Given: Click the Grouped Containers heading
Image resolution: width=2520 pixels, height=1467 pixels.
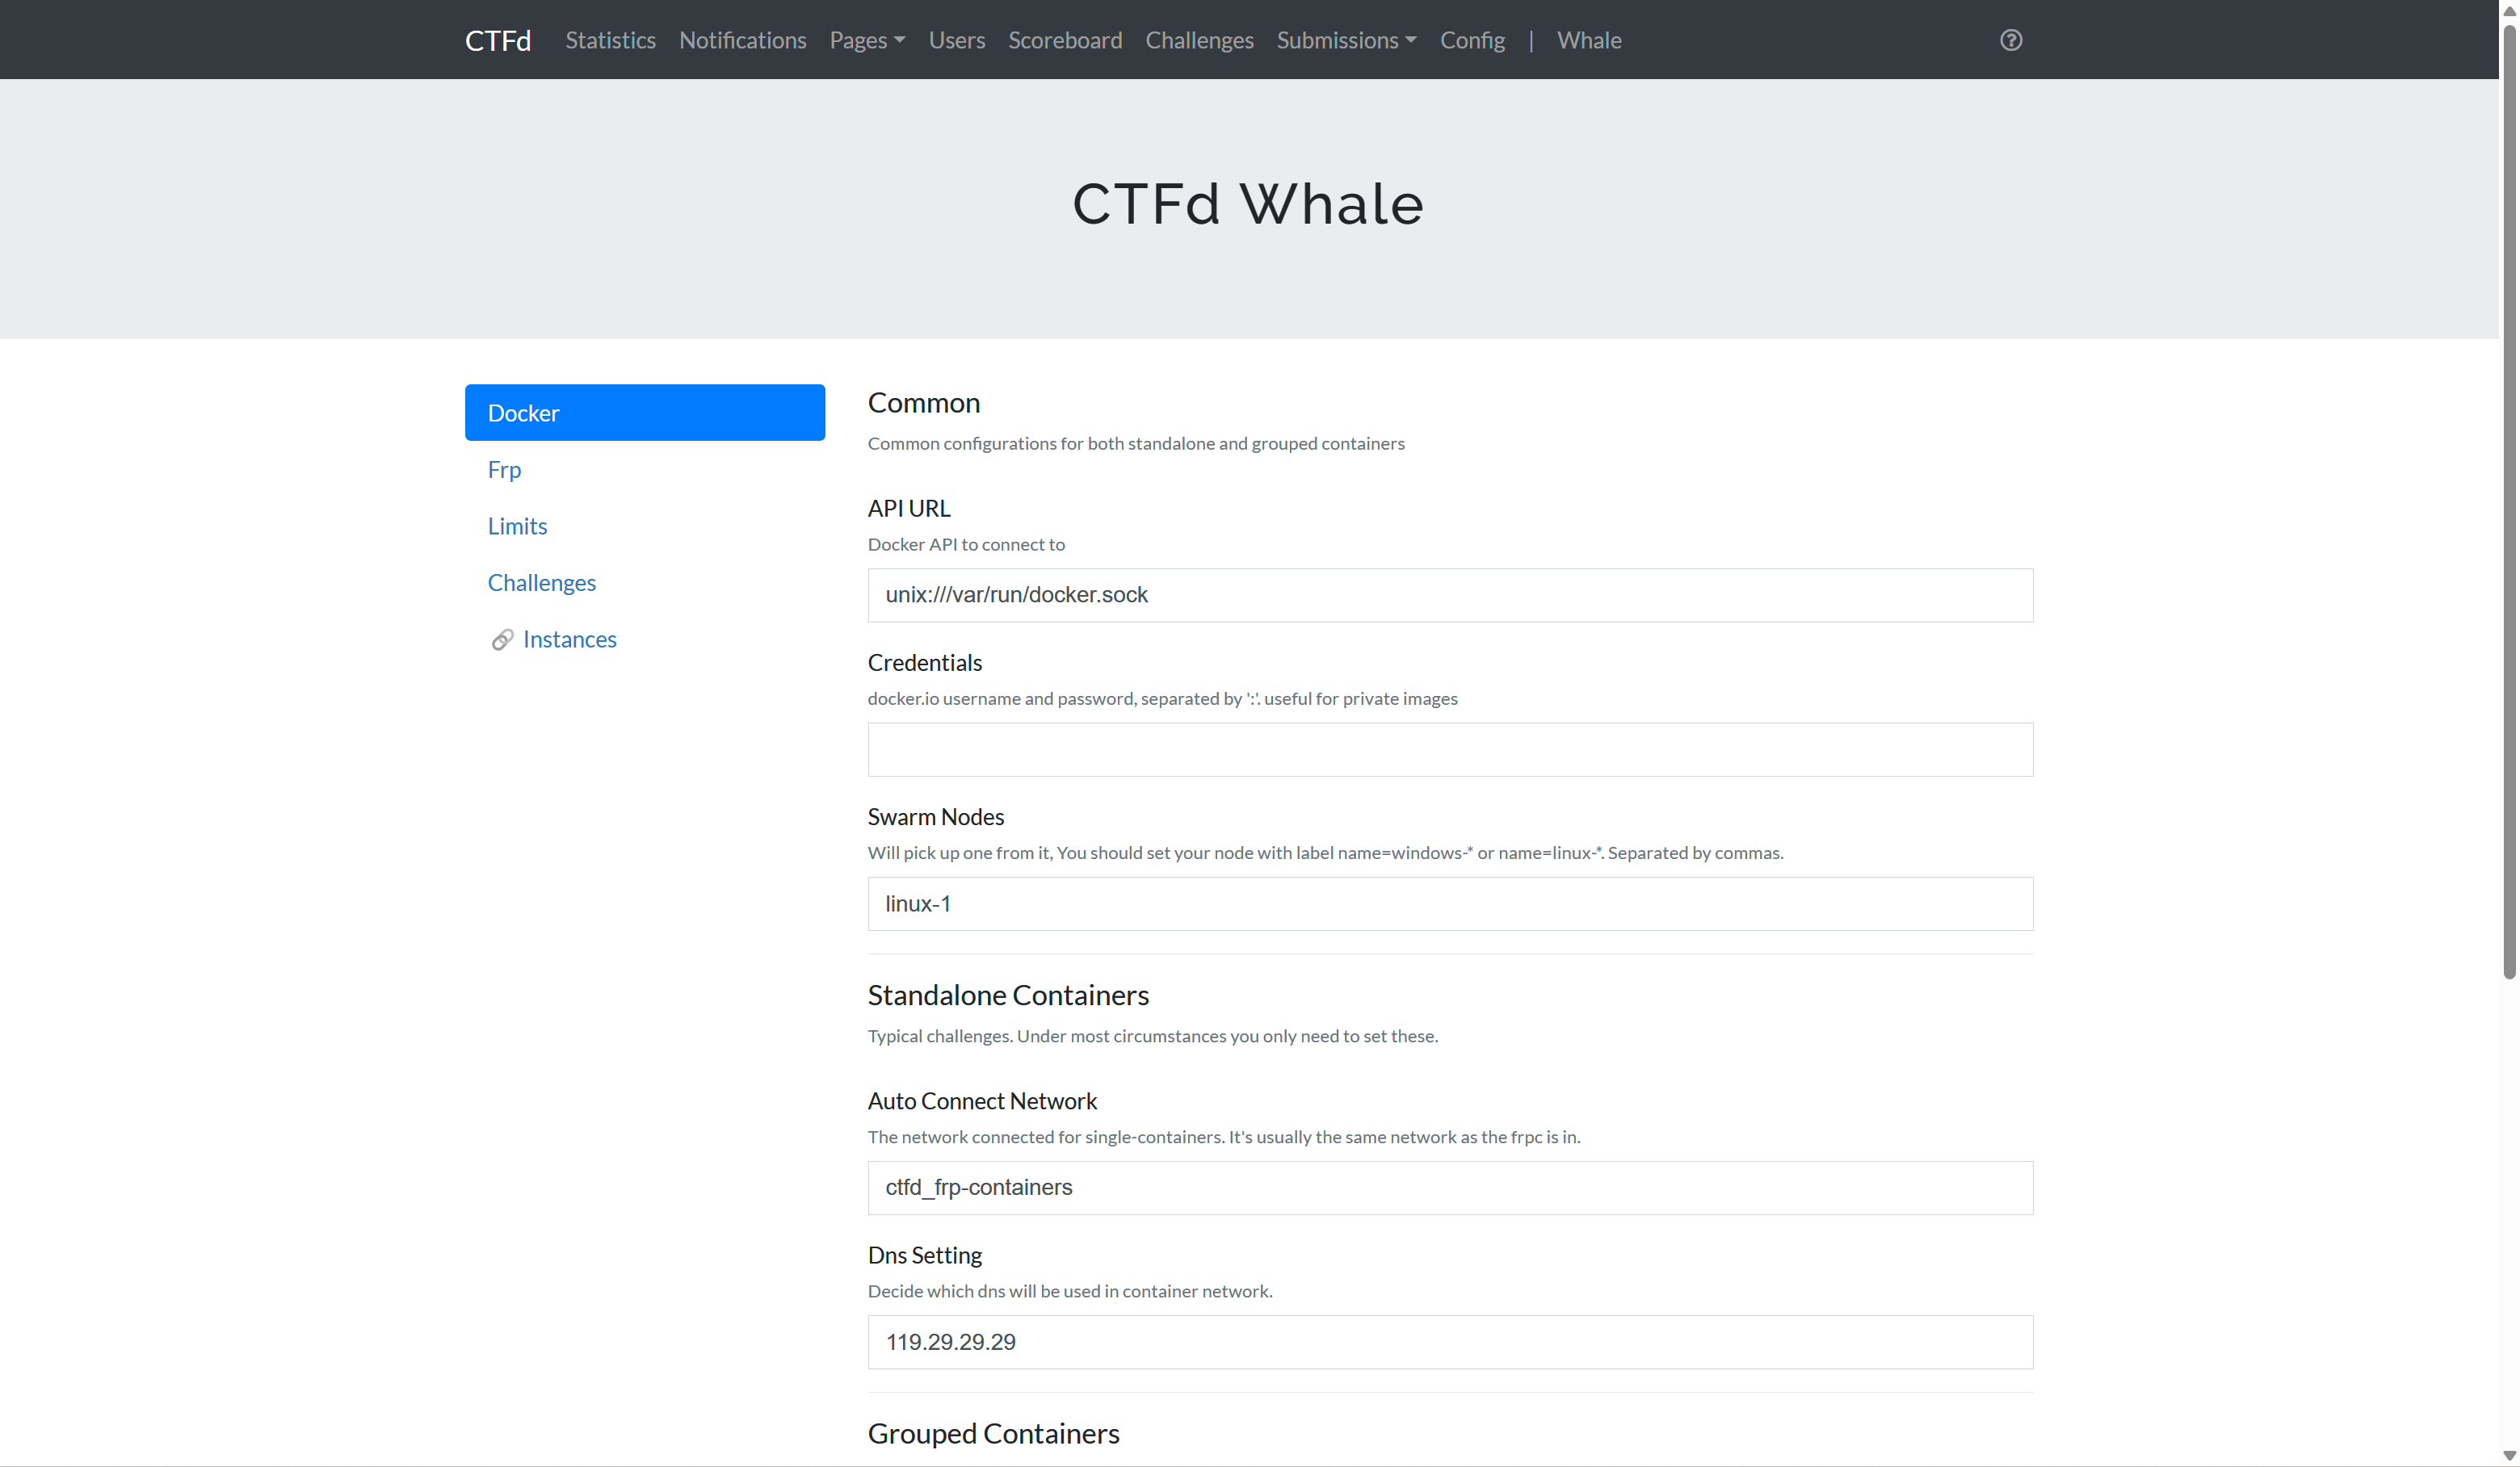Looking at the screenshot, I should click(993, 1434).
